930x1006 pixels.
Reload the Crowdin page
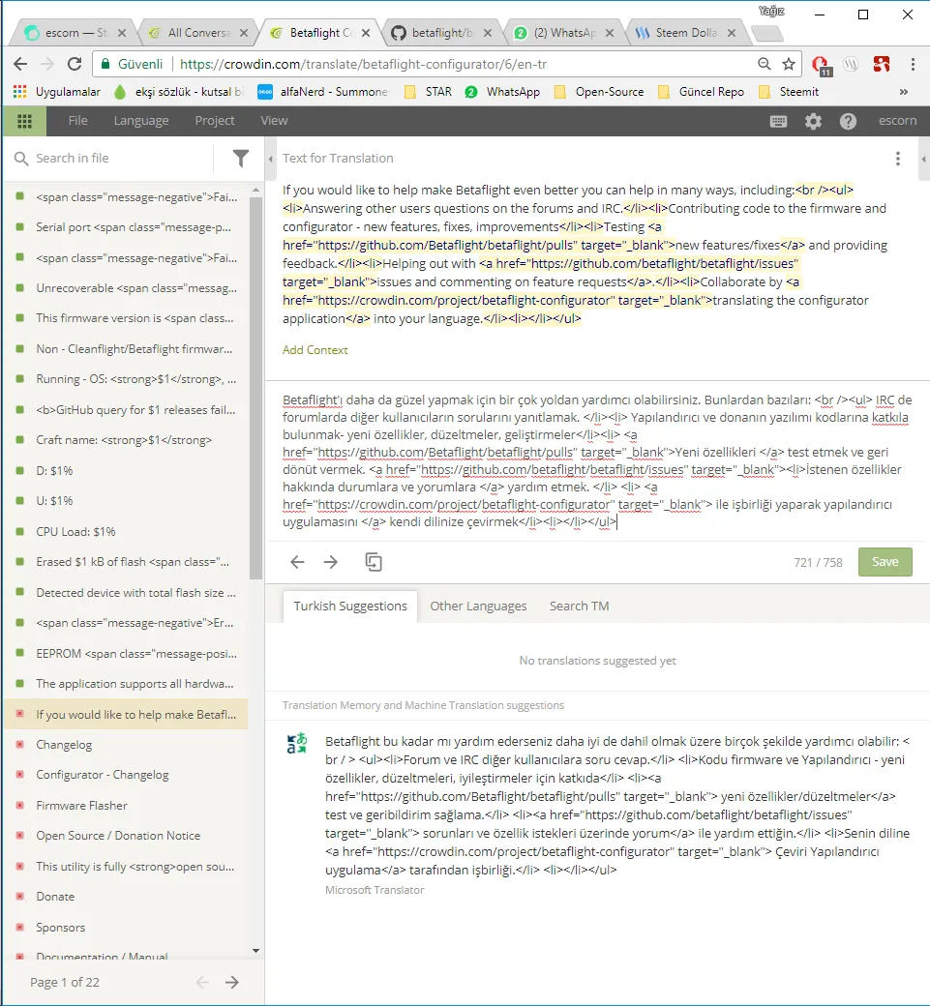(x=75, y=64)
